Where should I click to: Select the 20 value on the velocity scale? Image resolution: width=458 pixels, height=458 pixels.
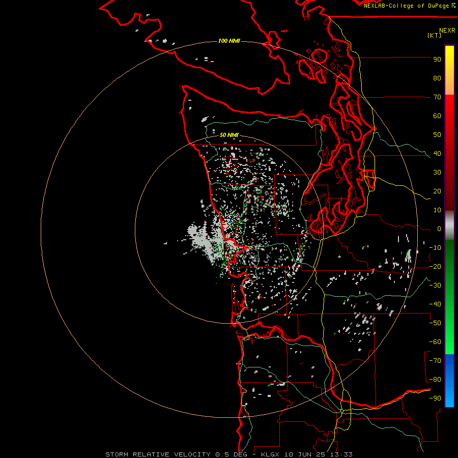pos(437,191)
